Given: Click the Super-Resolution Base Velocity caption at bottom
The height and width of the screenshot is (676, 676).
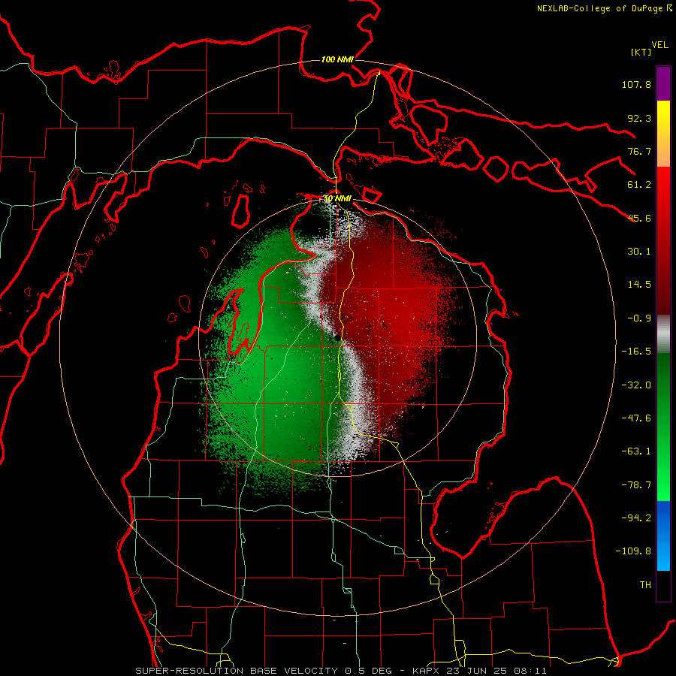Looking at the screenshot, I should 341,671.
